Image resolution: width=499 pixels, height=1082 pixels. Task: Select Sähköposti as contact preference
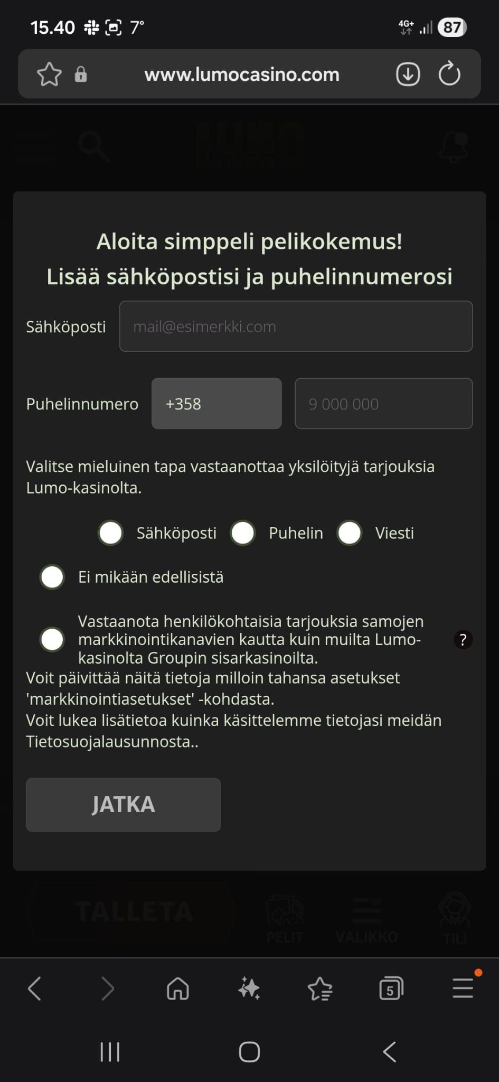coord(110,533)
